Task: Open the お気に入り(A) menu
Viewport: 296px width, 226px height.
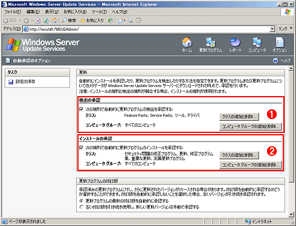Action: pyautogui.click(x=75, y=12)
